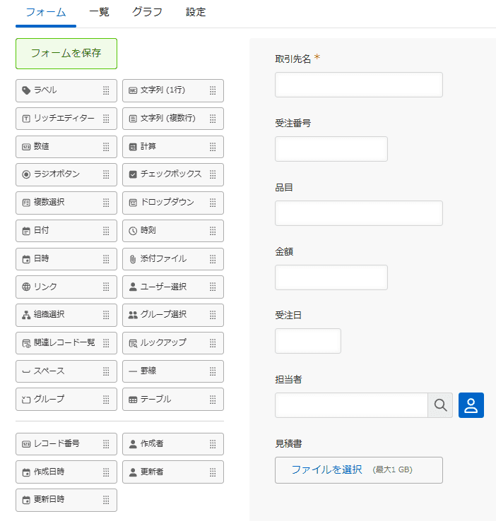Click the 関連レコード一覧 icon

click(x=26, y=343)
